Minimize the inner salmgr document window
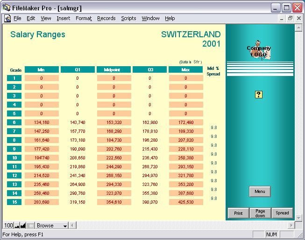Image resolution: width=305 pixels, height=240 pixels. (282, 19)
